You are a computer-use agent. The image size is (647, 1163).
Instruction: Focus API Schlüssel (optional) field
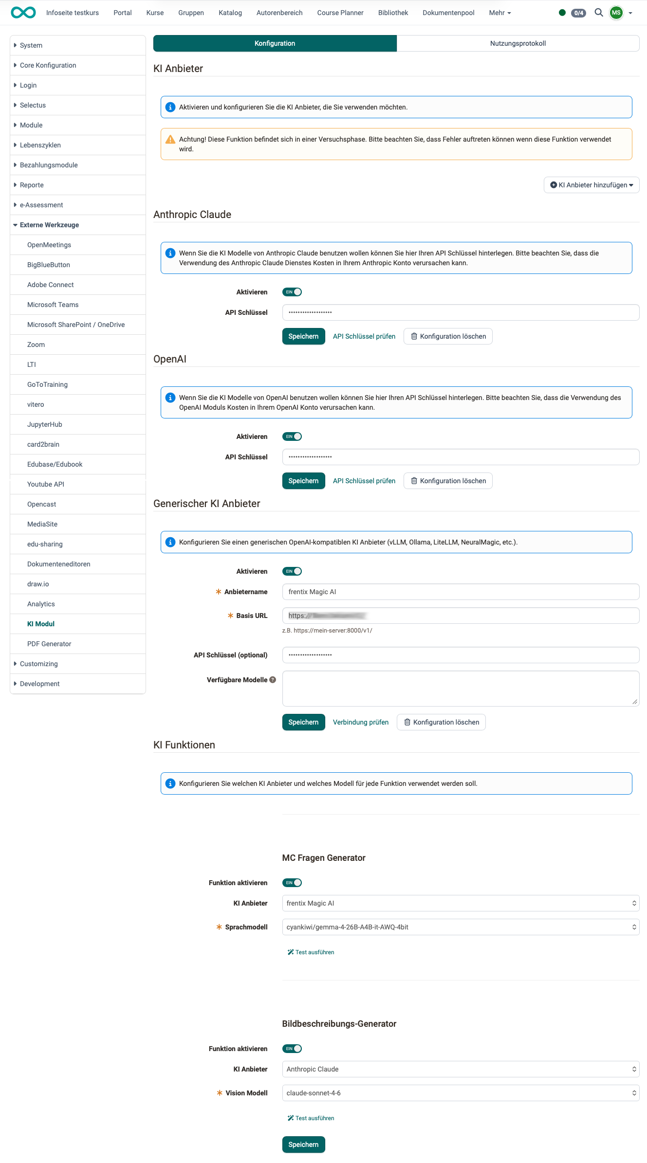[461, 655]
